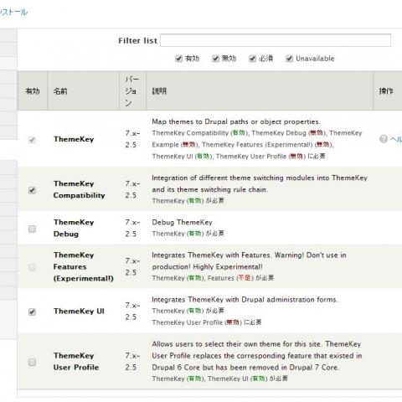This screenshot has width=402, height=402.
Task: Toggle the 無効 filter checkbox
Action: (x=215, y=59)
